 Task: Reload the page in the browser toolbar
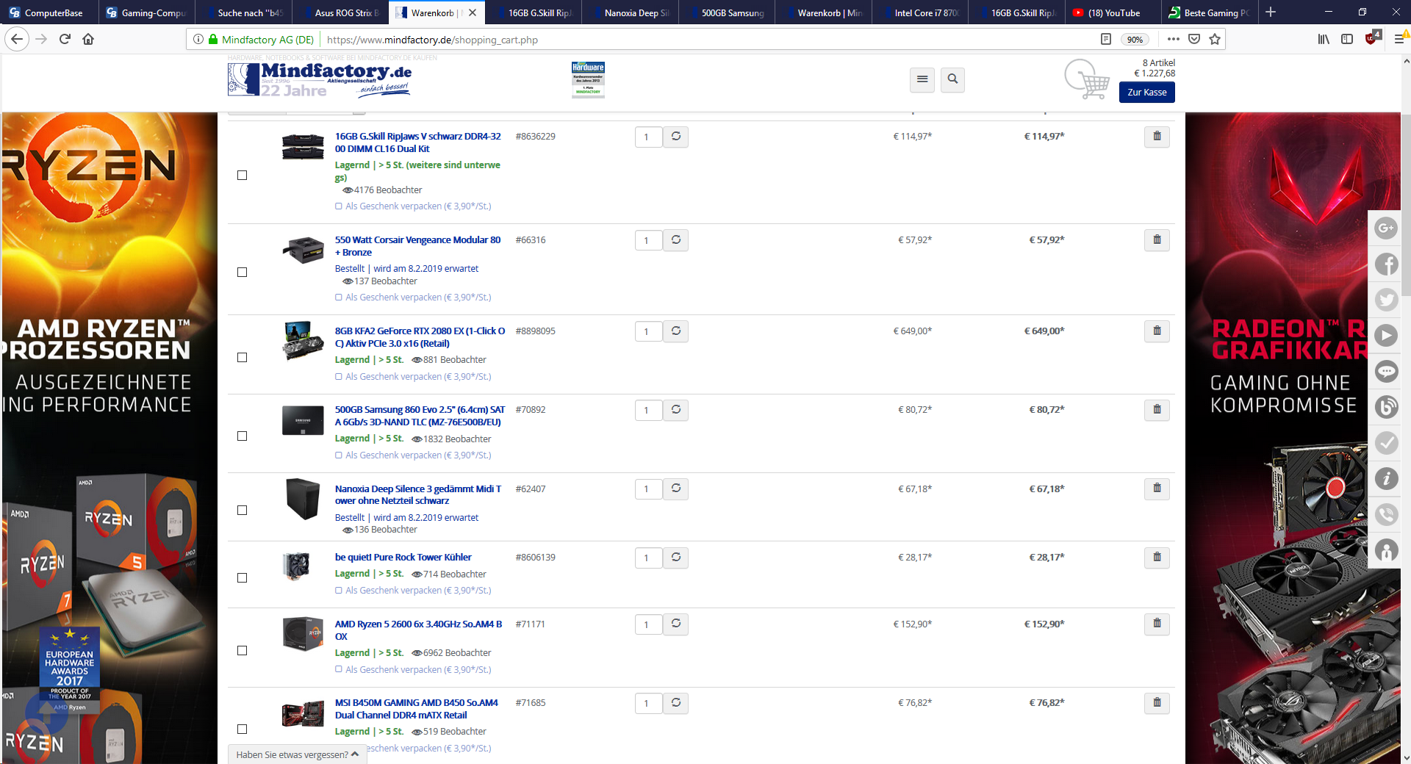[x=65, y=40]
